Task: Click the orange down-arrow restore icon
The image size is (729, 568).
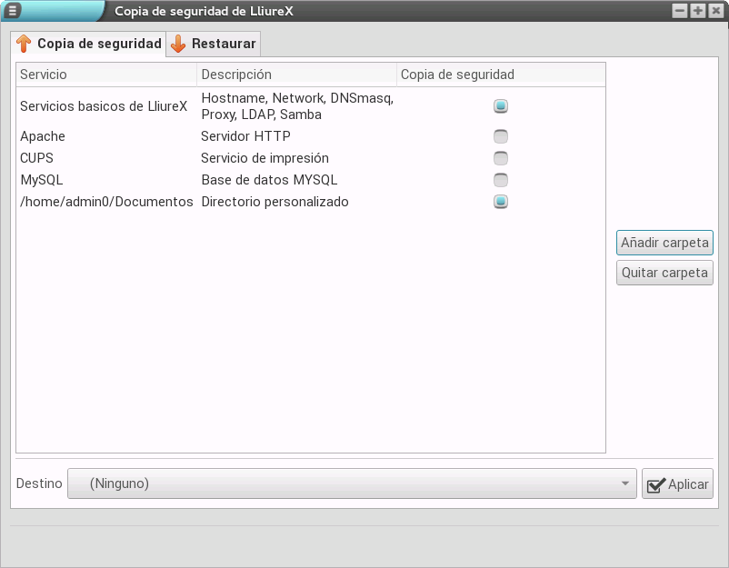Action: click(178, 44)
